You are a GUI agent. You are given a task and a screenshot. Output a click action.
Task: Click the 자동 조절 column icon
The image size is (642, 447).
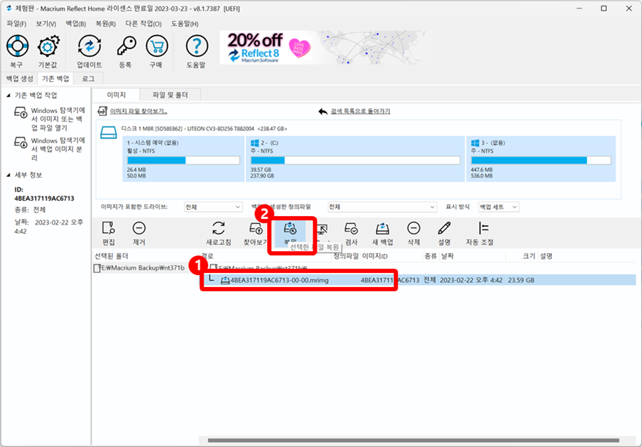[x=483, y=228]
